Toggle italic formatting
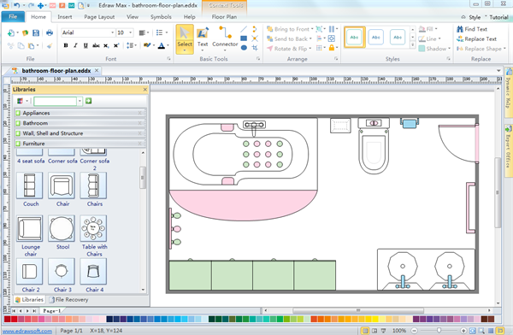 click(x=75, y=45)
